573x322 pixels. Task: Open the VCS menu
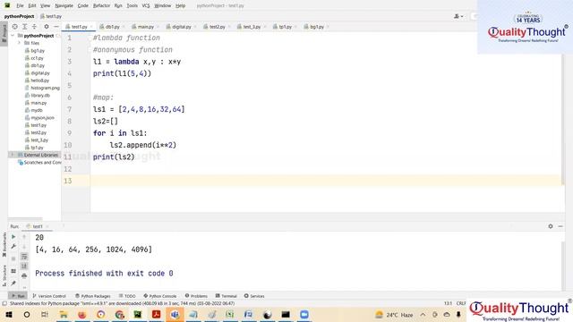click(146, 5)
